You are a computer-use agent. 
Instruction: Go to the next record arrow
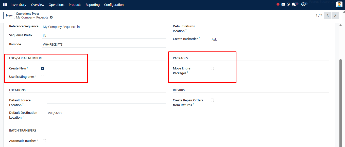(335, 15)
